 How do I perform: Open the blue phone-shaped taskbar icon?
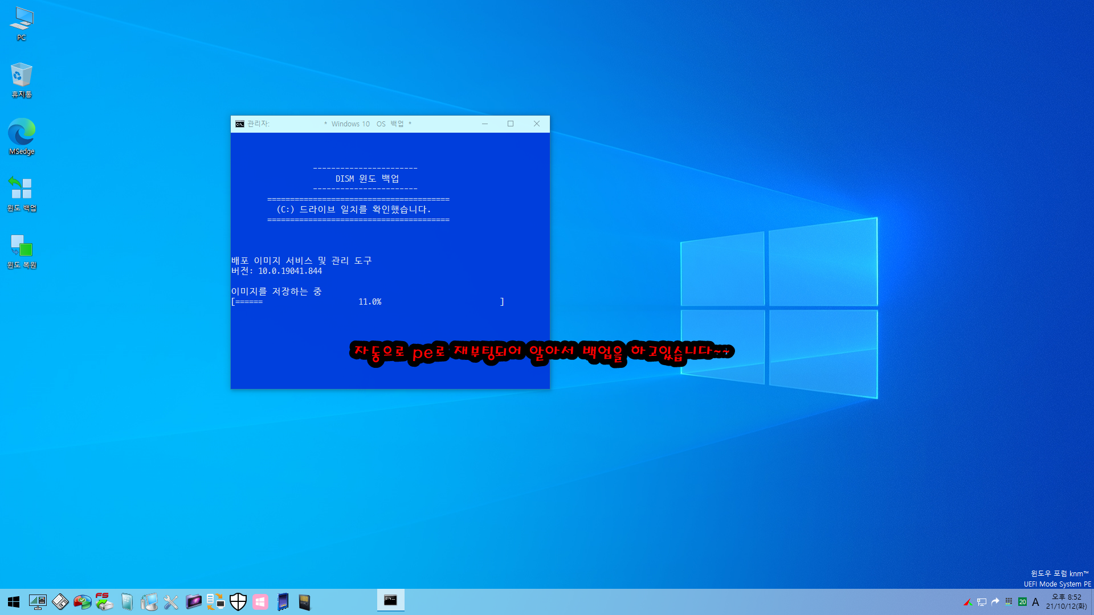tap(283, 602)
